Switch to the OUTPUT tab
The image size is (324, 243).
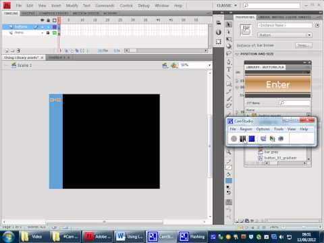click(28, 13)
